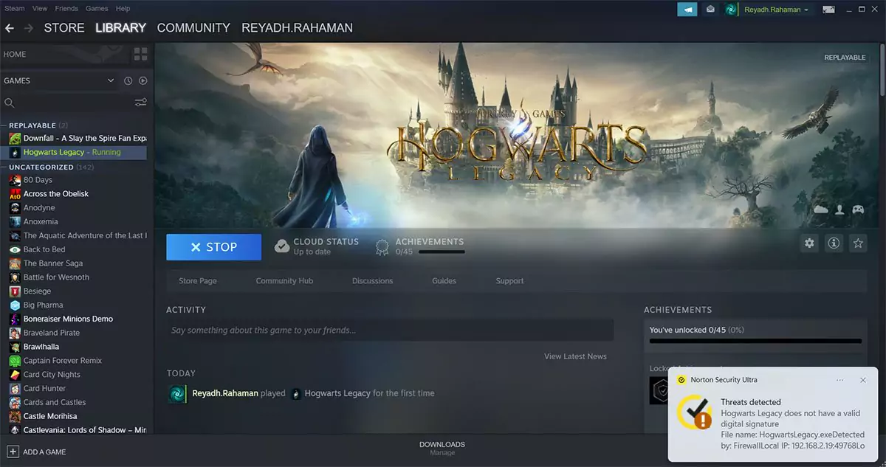Screen dimensions: 886x467
Task: Open game info icon
Action: [834, 243]
